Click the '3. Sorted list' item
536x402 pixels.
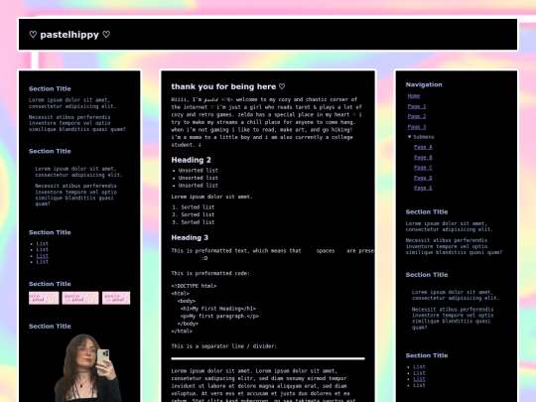(x=194, y=222)
